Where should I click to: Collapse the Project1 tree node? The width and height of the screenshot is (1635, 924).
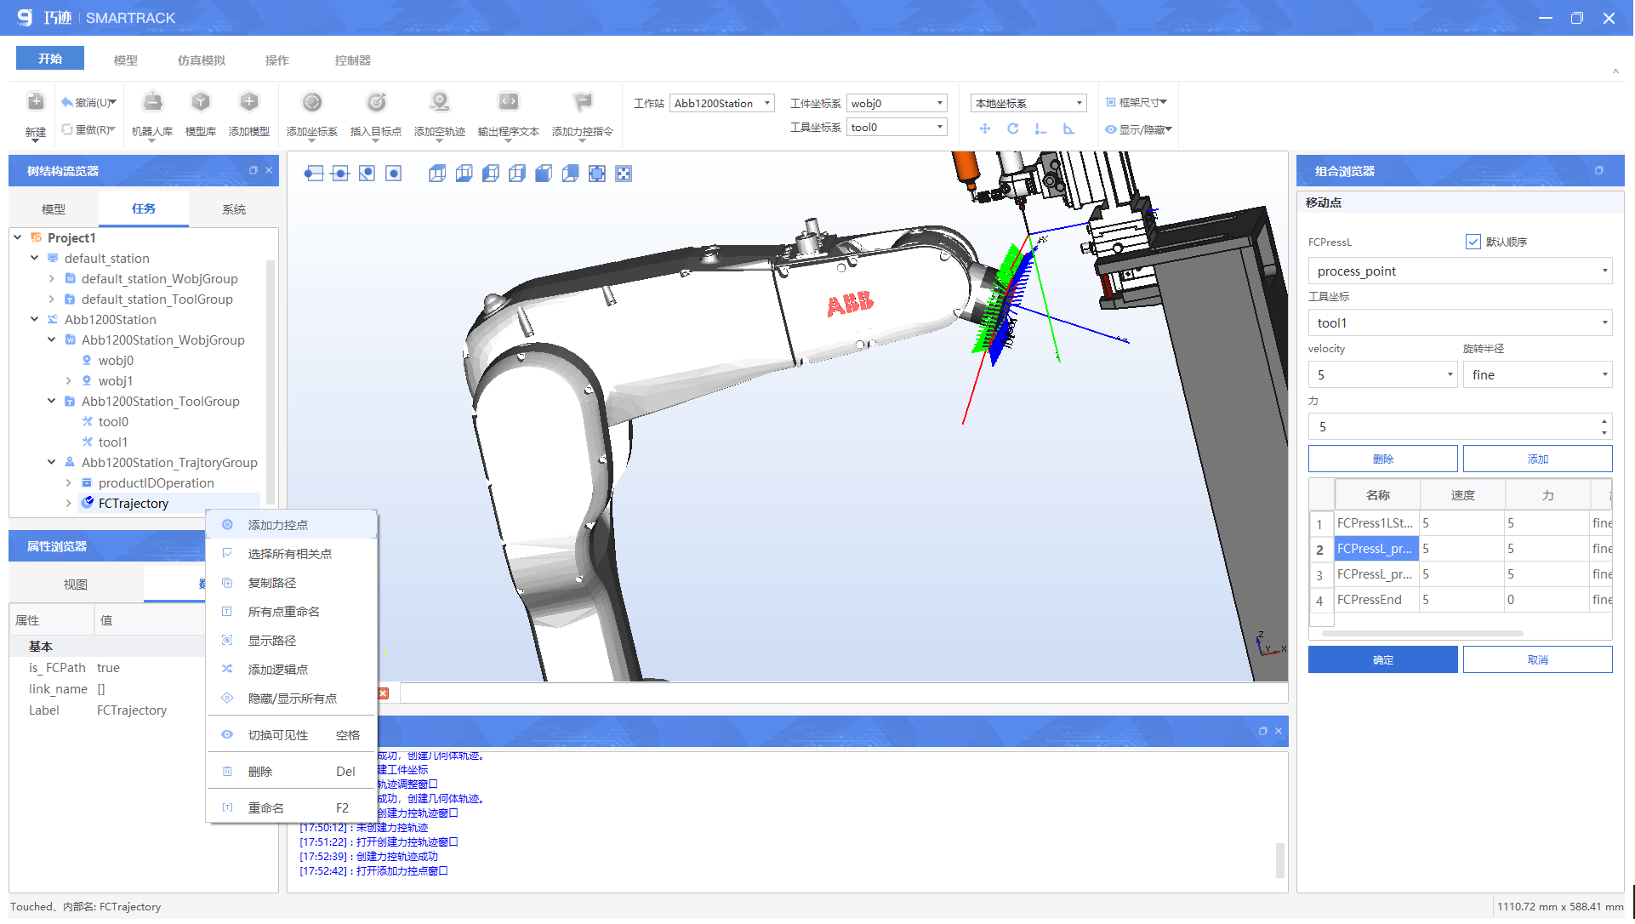tap(18, 237)
